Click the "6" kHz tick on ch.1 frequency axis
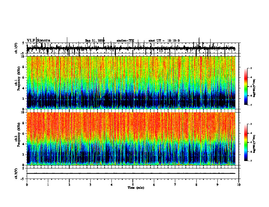This screenshot has height=207, width=269. click(24, 77)
